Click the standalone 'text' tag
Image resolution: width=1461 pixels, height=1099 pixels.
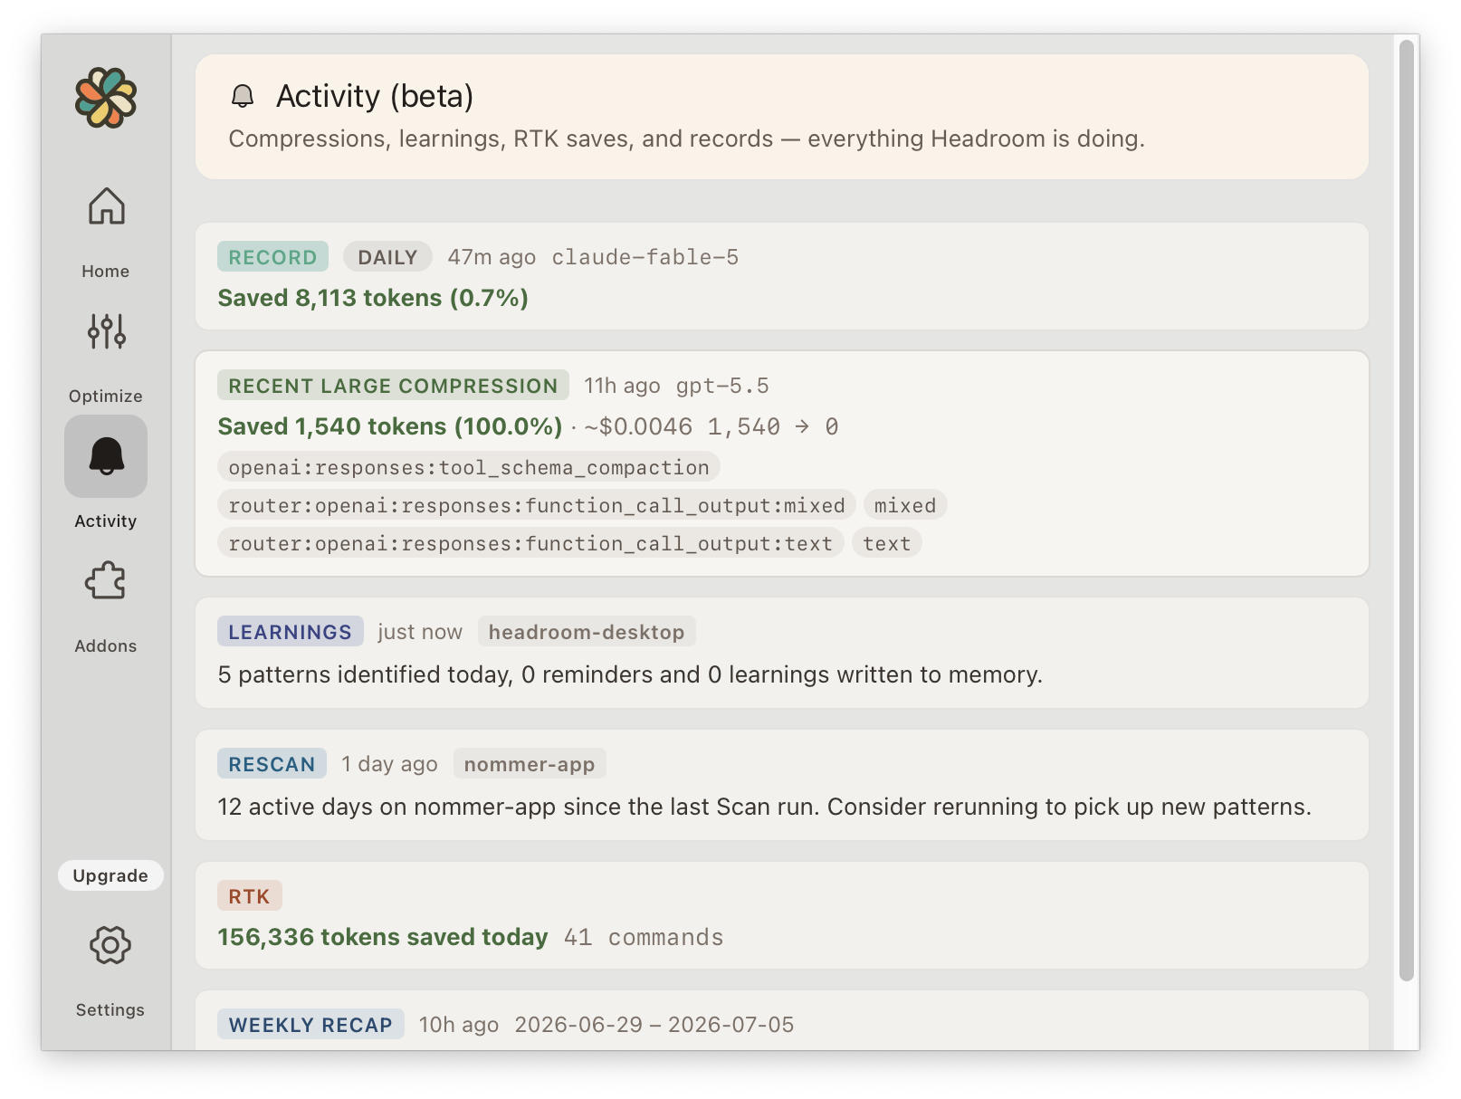click(x=887, y=543)
